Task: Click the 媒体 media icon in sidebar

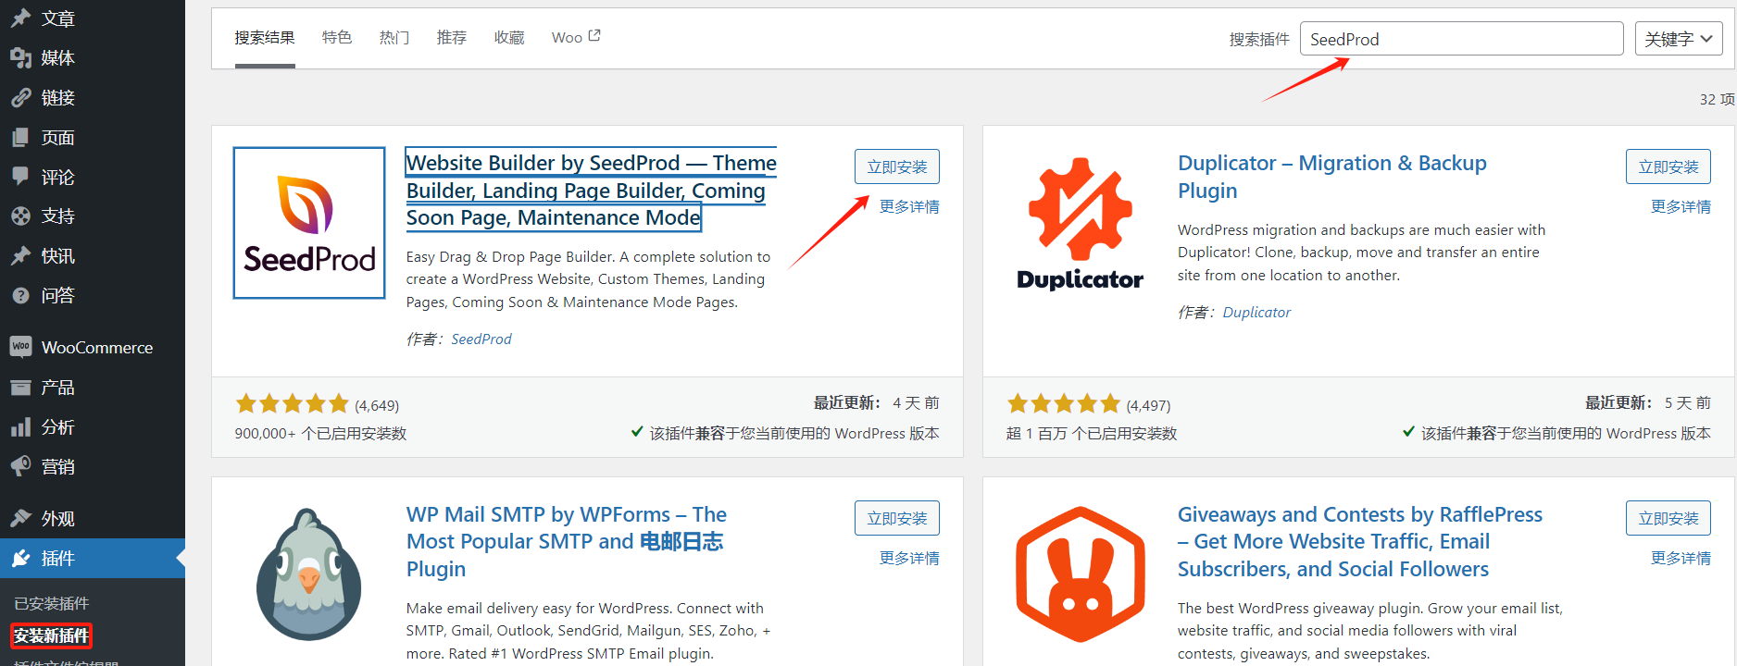Action: coord(21,58)
